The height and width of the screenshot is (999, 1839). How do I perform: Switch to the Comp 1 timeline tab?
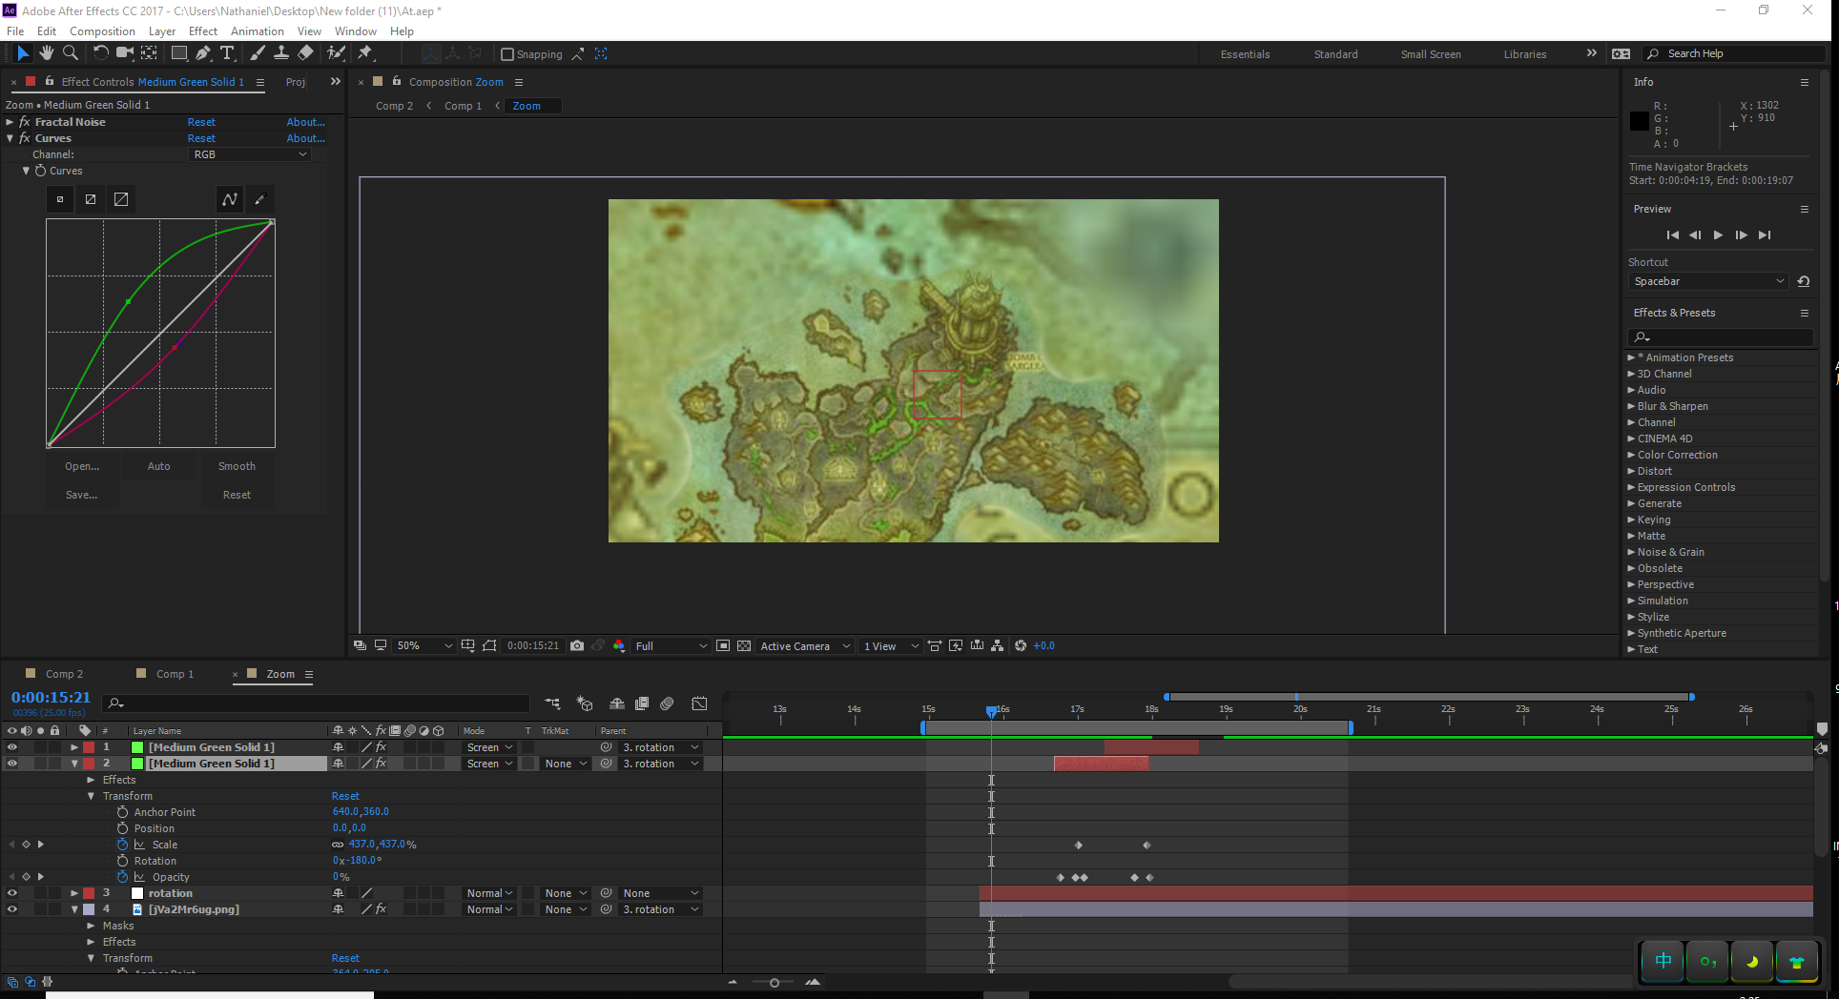click(175, 674)
